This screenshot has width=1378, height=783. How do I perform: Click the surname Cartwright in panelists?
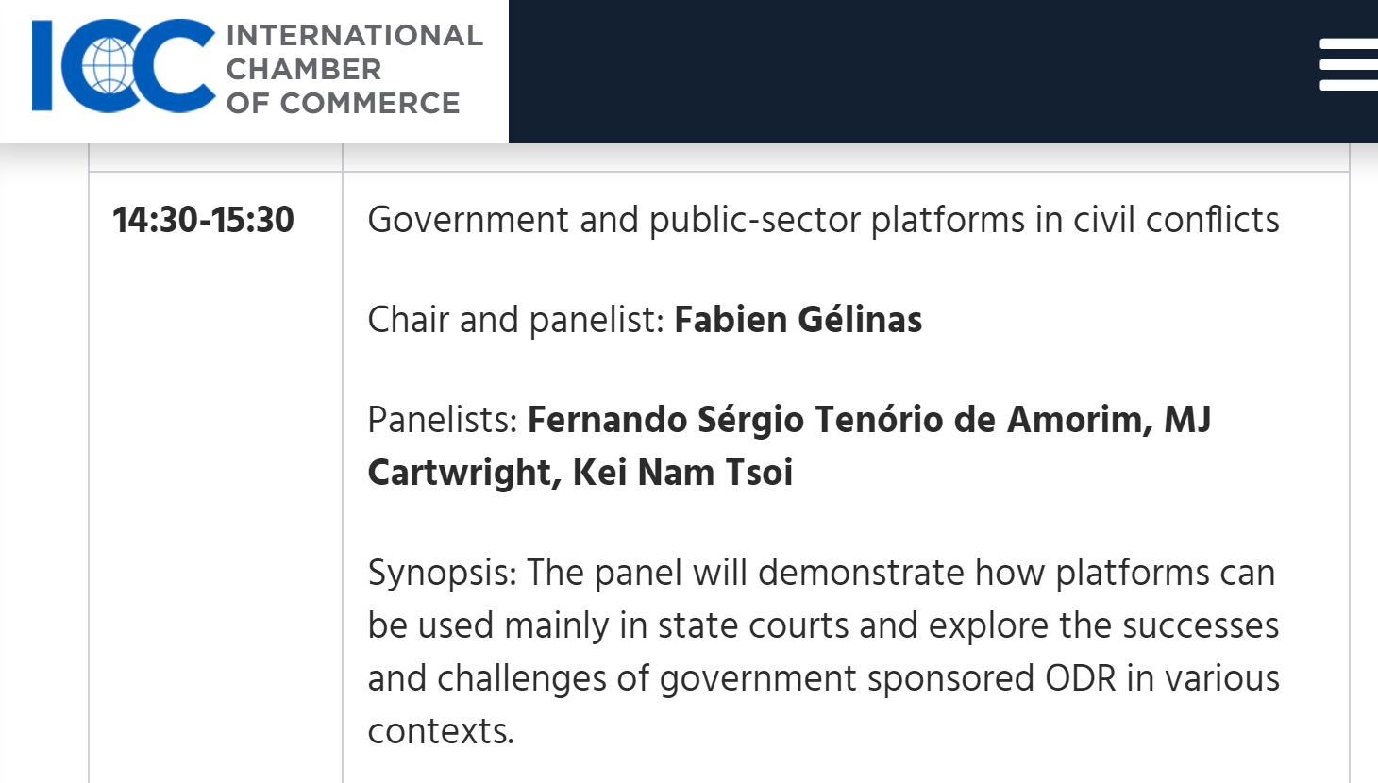pyautogui.click(x=459, y=473)
